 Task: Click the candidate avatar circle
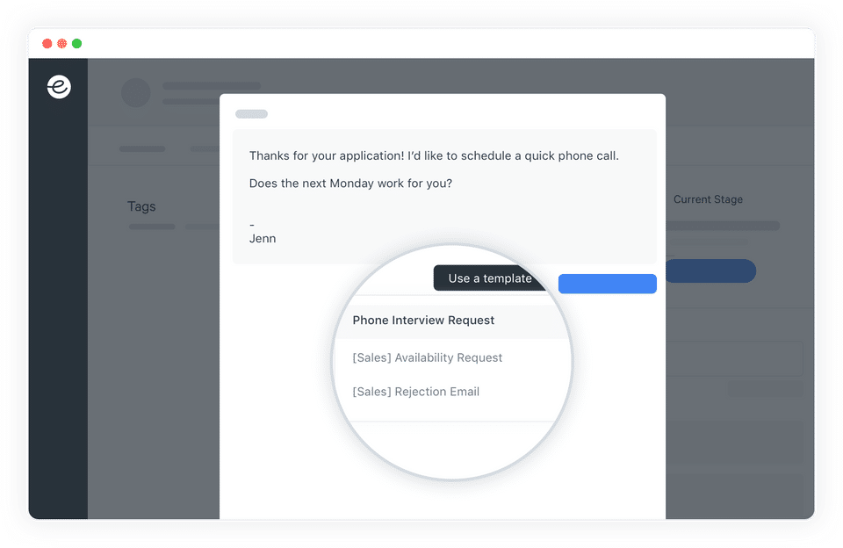[135, 92]
